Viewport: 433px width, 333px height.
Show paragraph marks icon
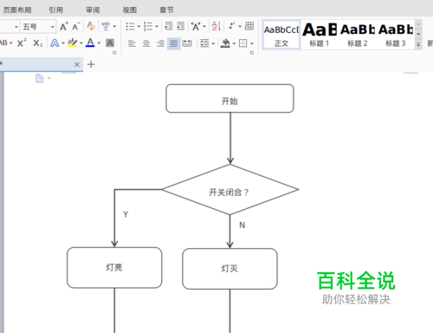231,26
